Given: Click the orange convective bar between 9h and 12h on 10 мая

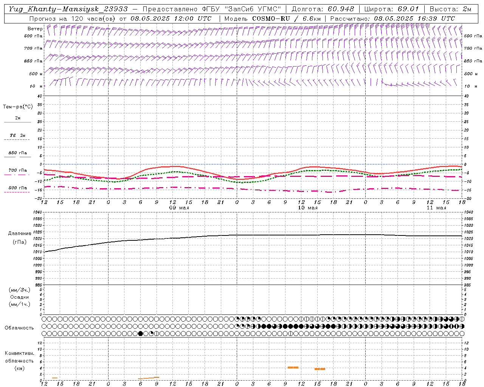Looking at the screenshot, I should (293, 367).
